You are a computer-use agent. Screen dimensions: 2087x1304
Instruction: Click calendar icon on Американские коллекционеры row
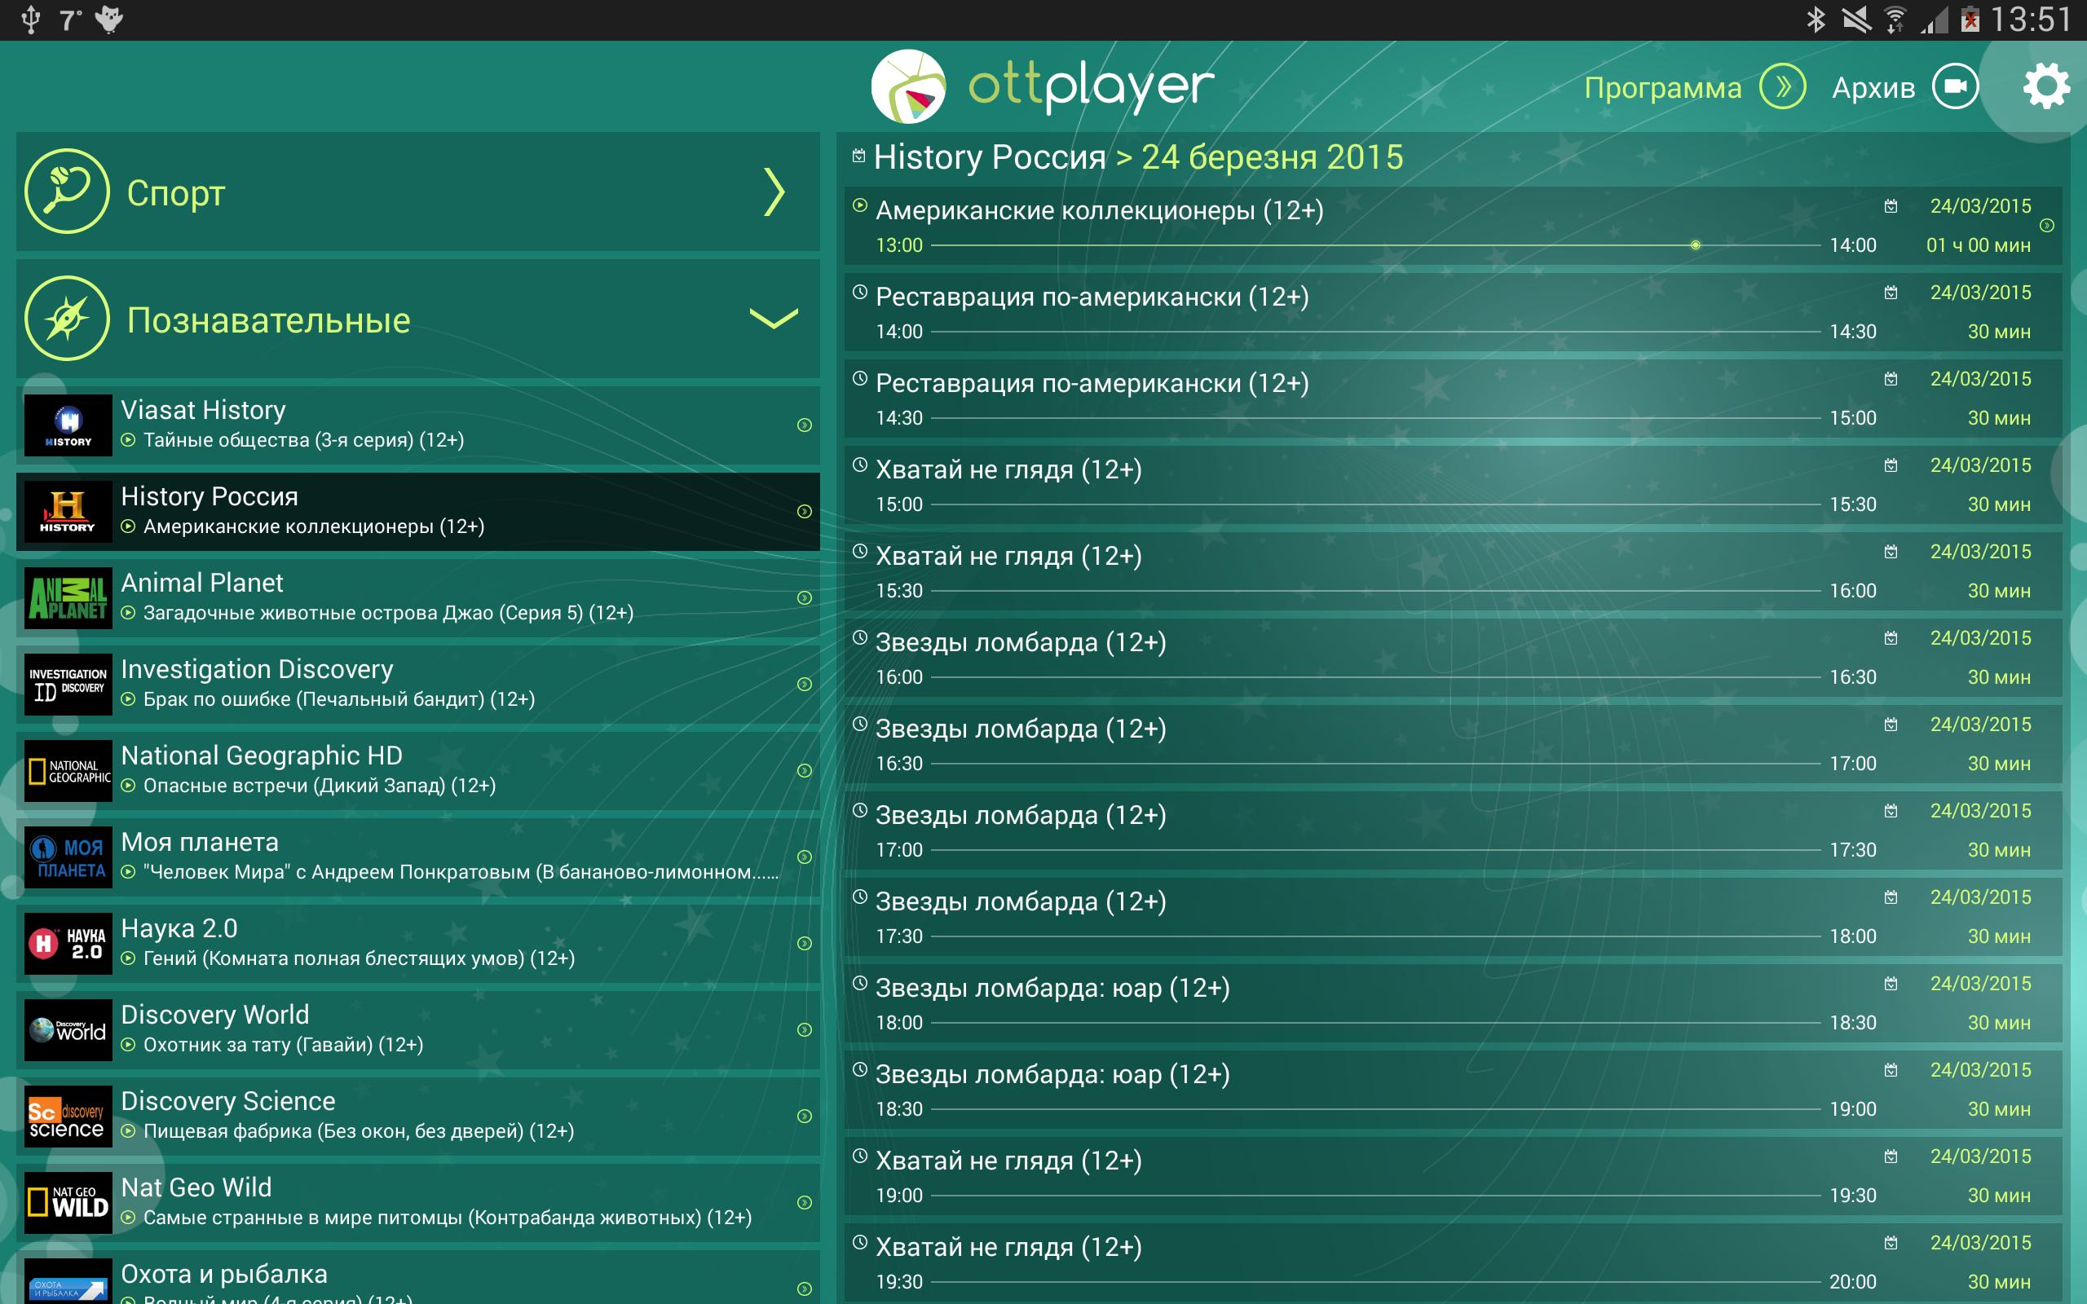1891,206
